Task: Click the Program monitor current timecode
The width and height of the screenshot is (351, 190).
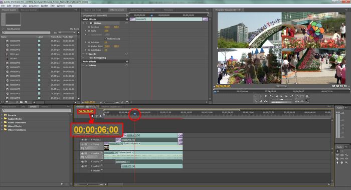Action: [x=223, y=86]
